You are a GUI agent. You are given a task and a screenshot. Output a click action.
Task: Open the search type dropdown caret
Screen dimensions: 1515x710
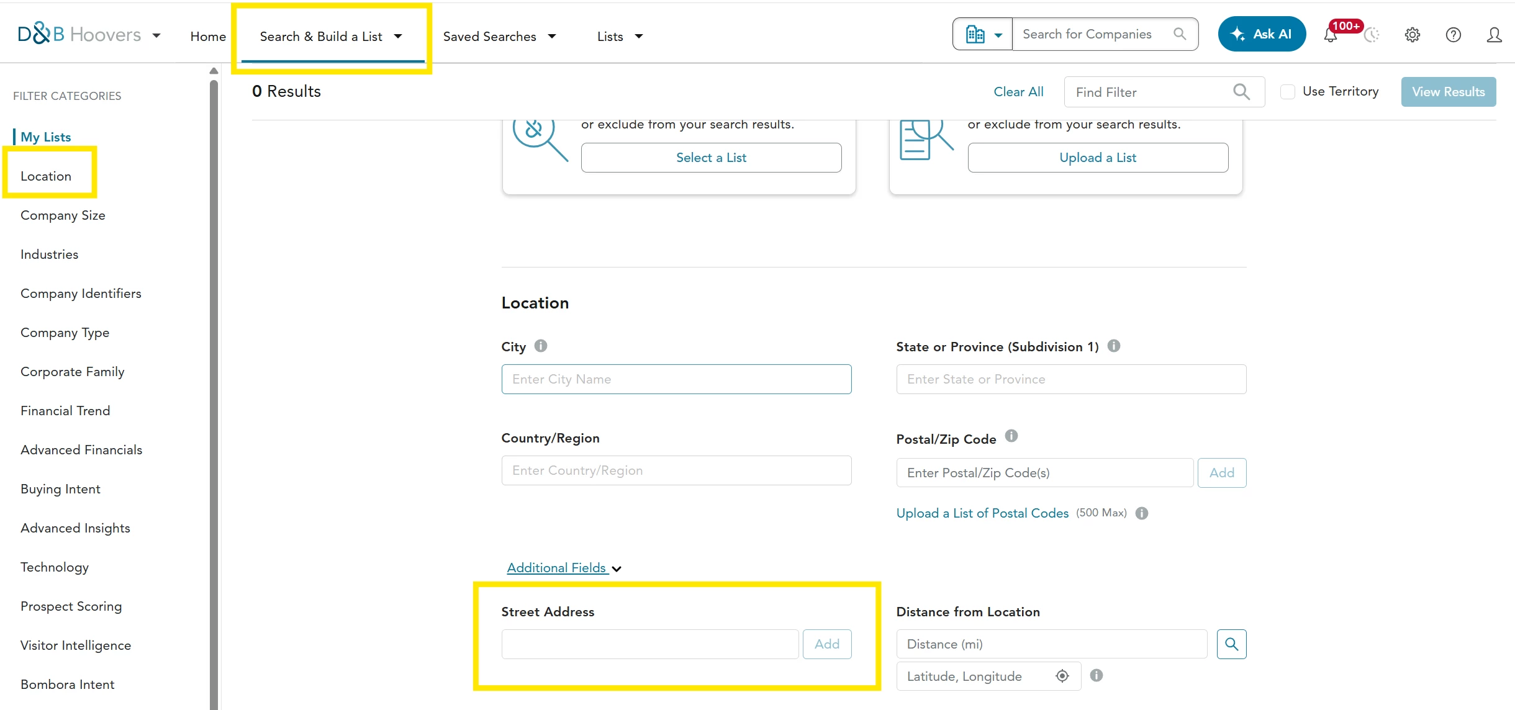click(998, 35)
